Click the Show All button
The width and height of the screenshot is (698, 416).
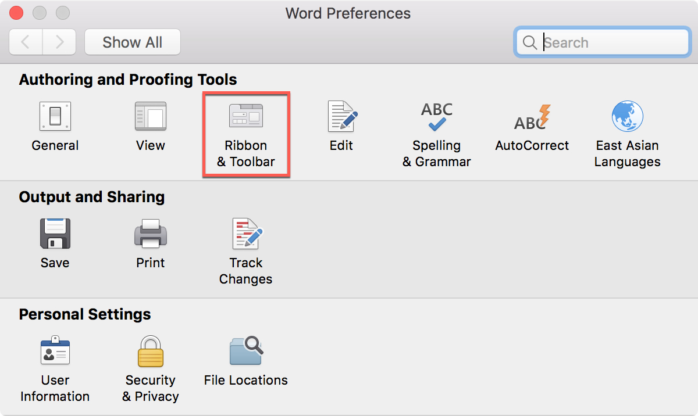pos(133,42)
